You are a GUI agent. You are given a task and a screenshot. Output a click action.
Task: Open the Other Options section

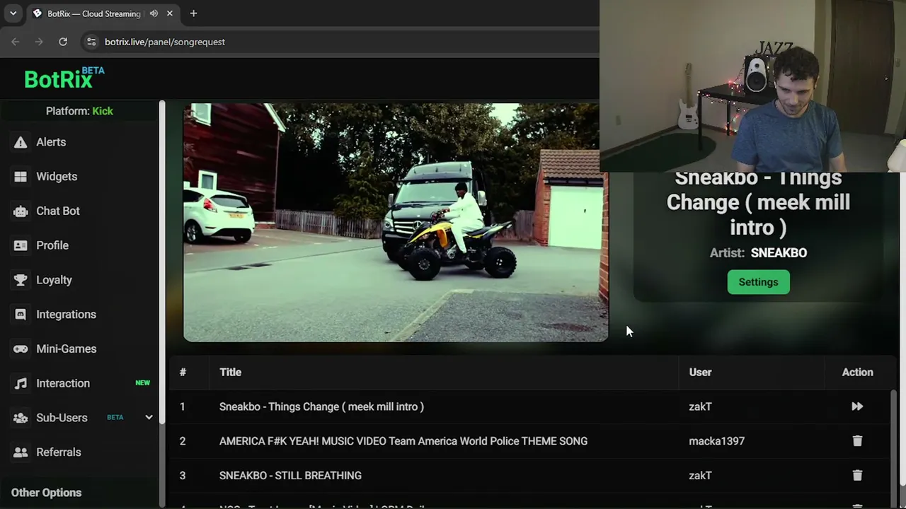[x=46, y=493]
